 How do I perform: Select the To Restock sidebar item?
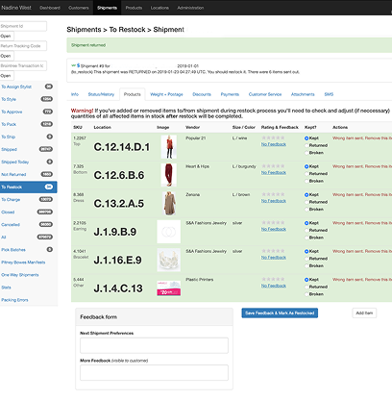pos(28,187)
